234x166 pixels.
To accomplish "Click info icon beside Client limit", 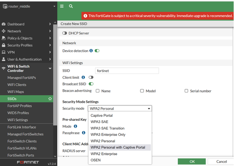I will pos(83,77).
